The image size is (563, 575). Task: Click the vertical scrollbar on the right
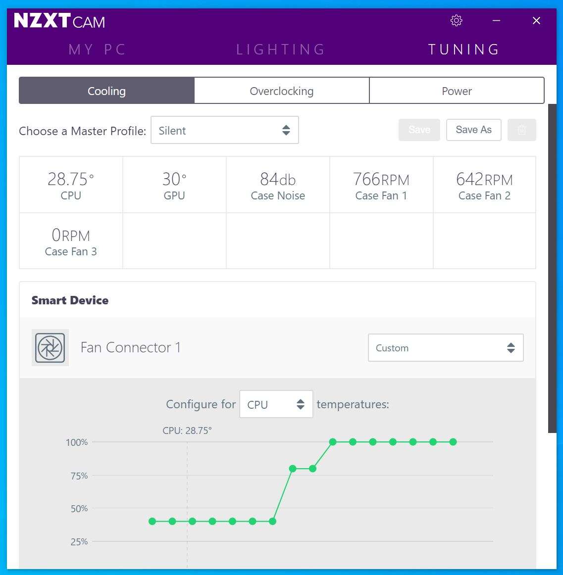coord(552,267)
